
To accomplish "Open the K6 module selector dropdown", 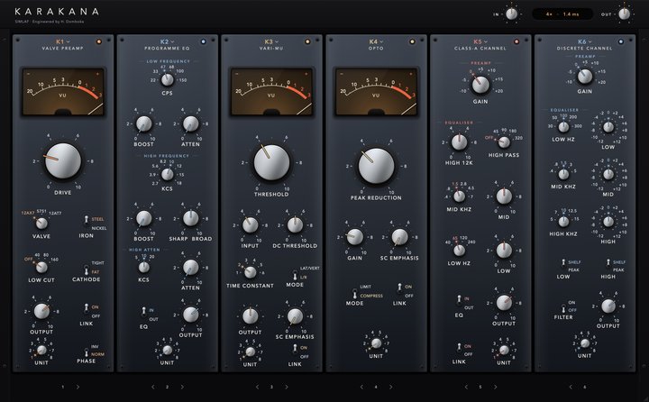I will coord(584,41).
